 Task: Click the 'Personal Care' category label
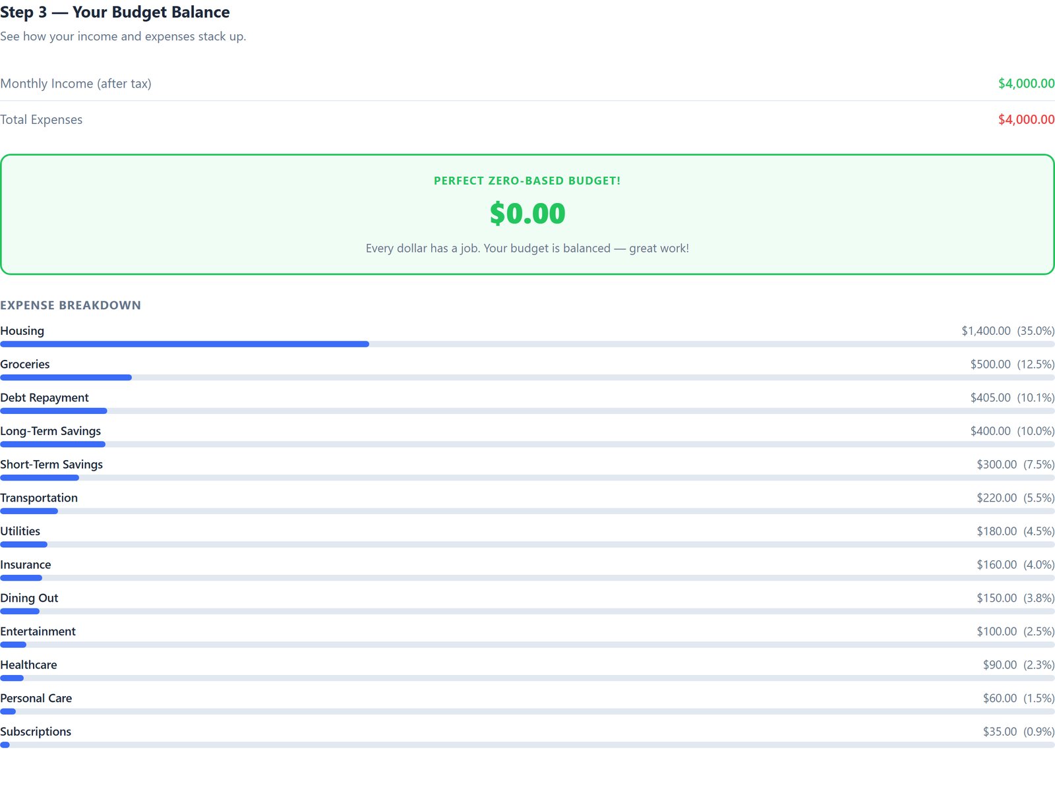pyautogui.click(x=36, y=698)
